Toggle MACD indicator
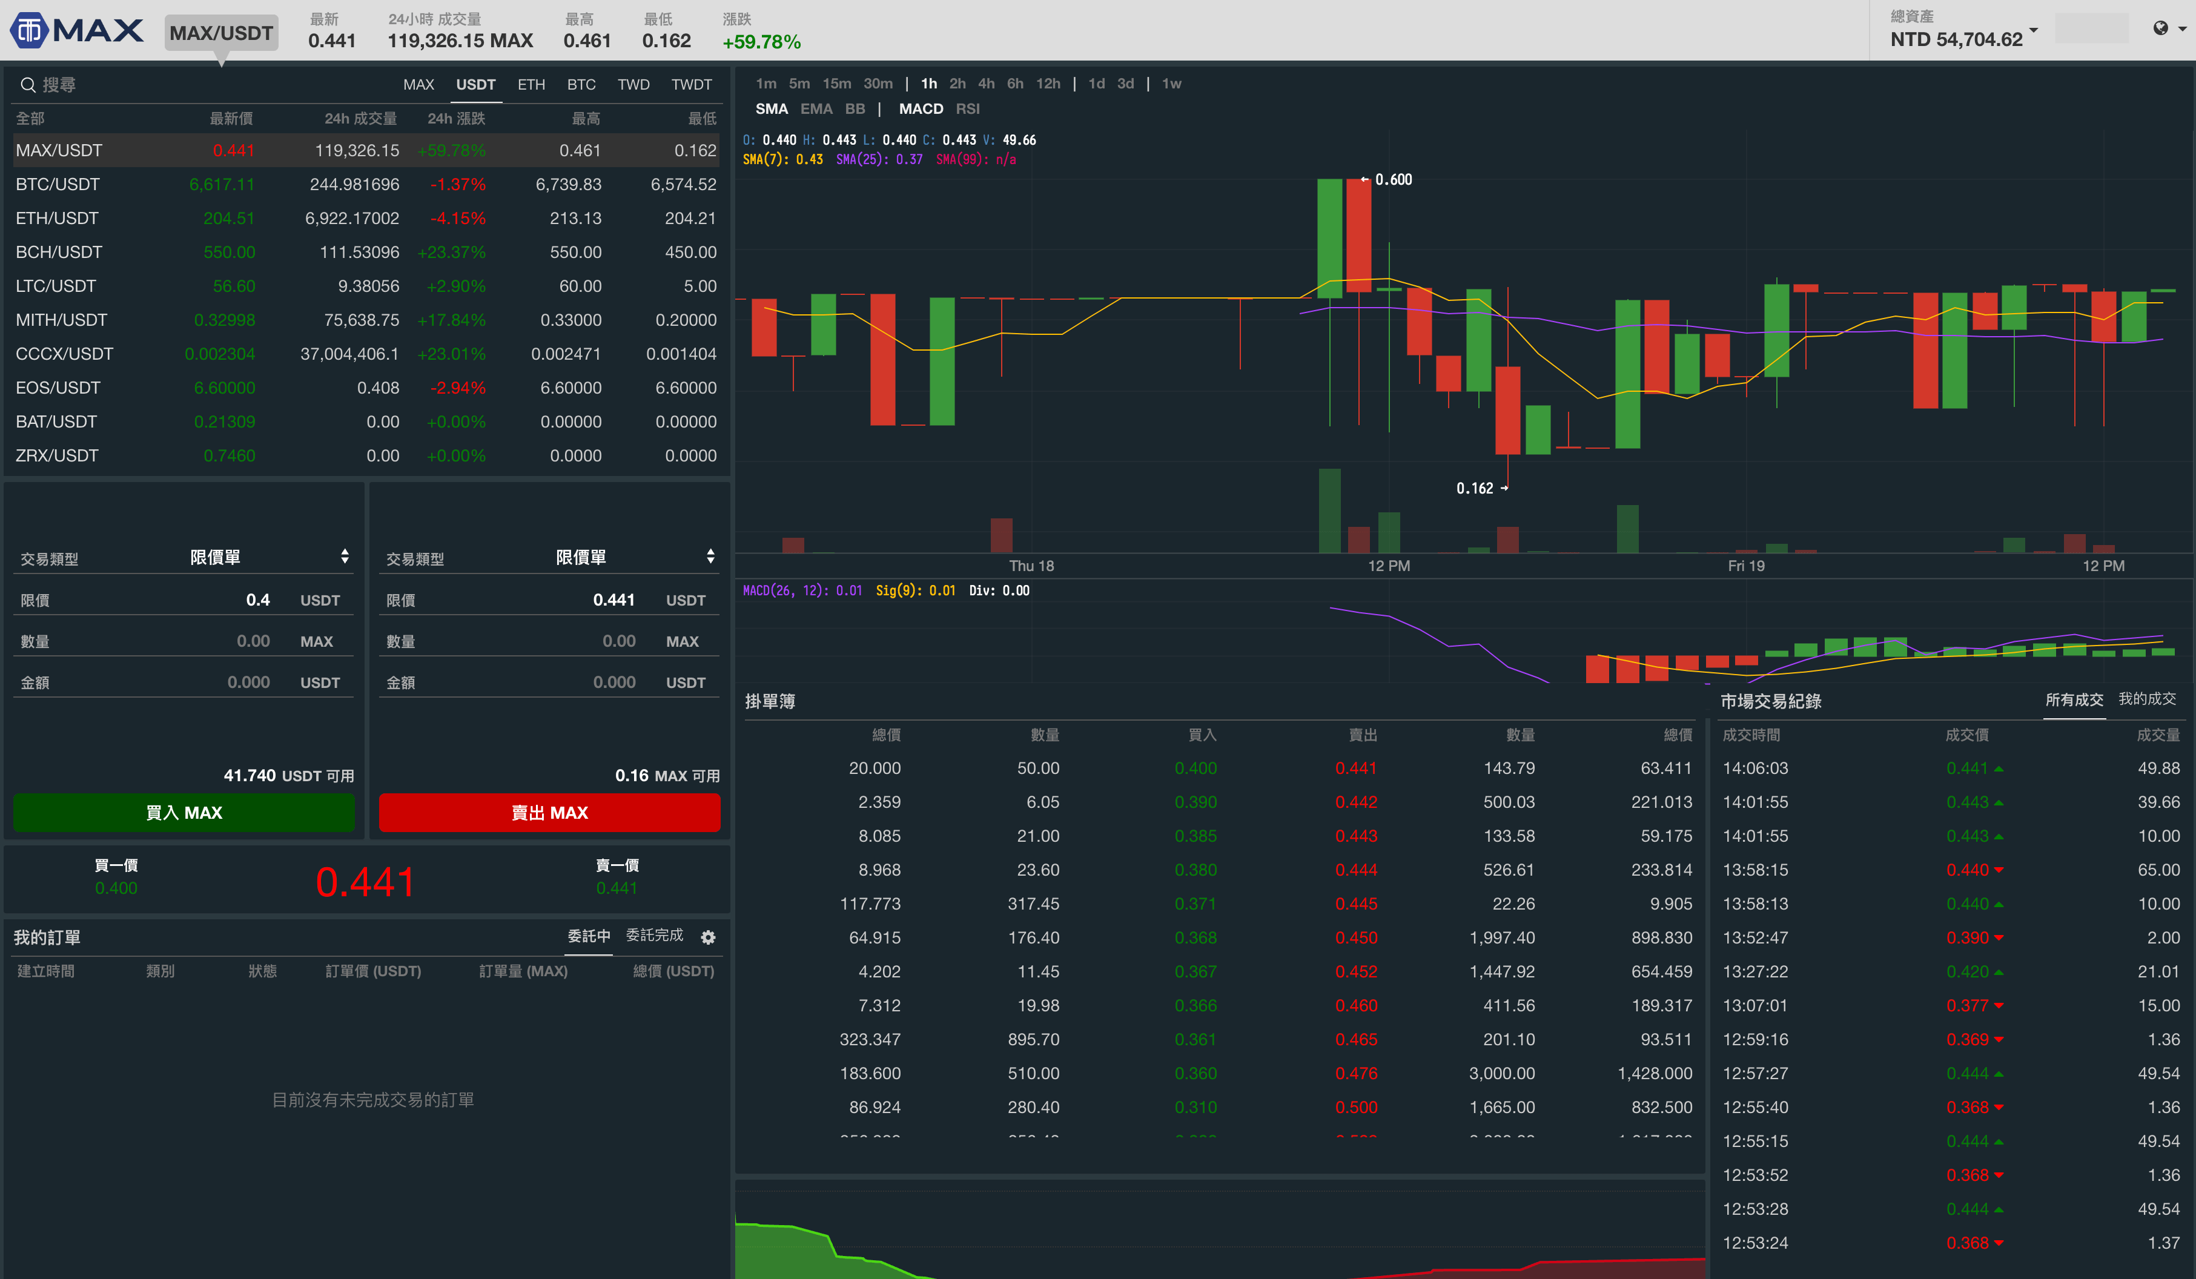Screen dimensions: 2196x1279 click(x=921, y=109)
